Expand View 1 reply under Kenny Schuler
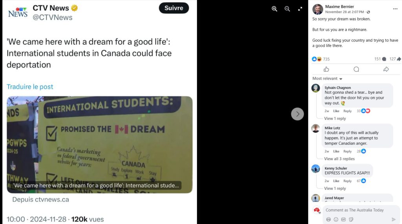402x224 pixels. tap(335, 188)
